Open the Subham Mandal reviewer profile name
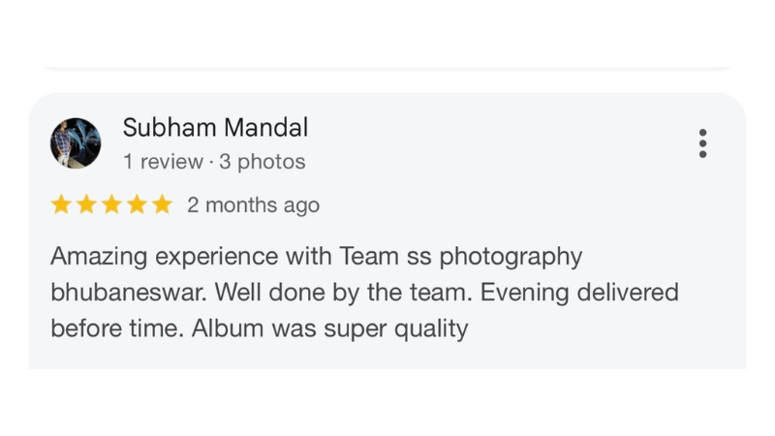 pyautogui.click(x=215, y=127)
